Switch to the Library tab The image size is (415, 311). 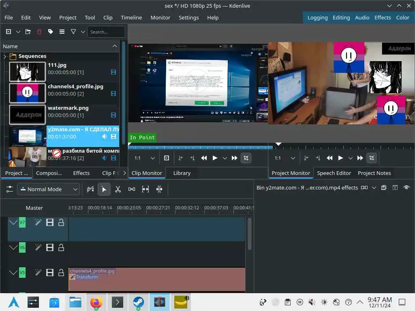[x=182, y=173]
